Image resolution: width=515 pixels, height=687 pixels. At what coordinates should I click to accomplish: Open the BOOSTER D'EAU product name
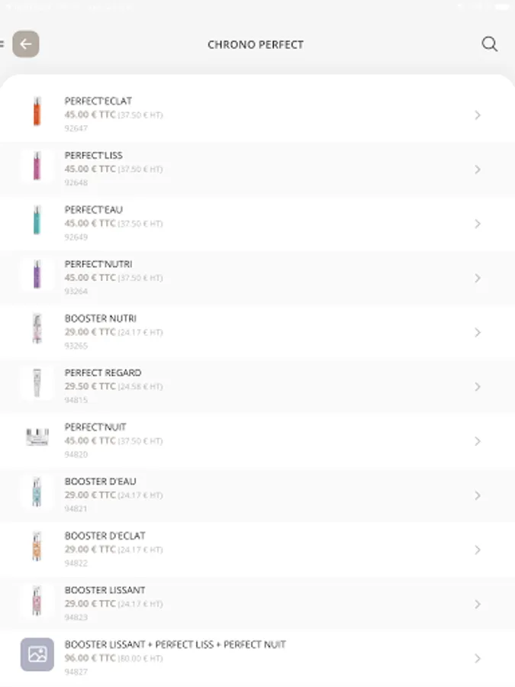[x=100, y=481]
